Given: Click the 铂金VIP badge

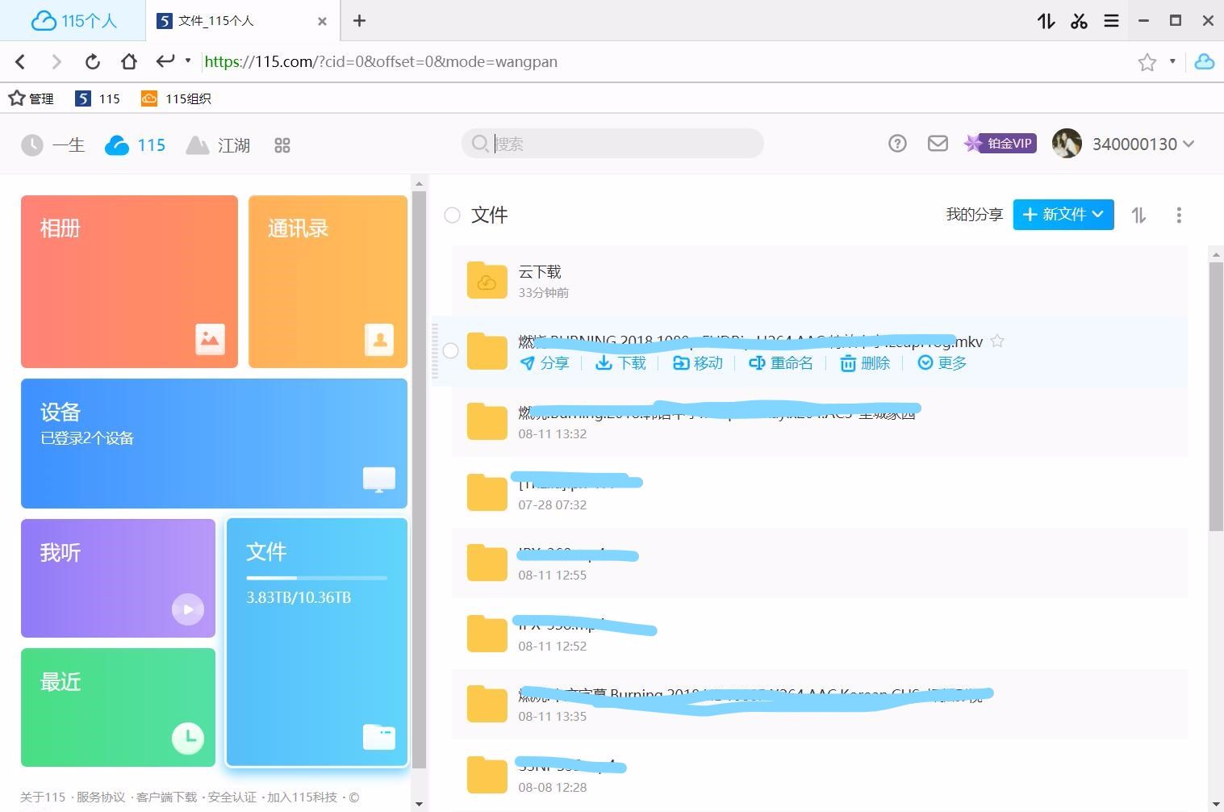Looking at the screenshot, I should point(1000,143).
